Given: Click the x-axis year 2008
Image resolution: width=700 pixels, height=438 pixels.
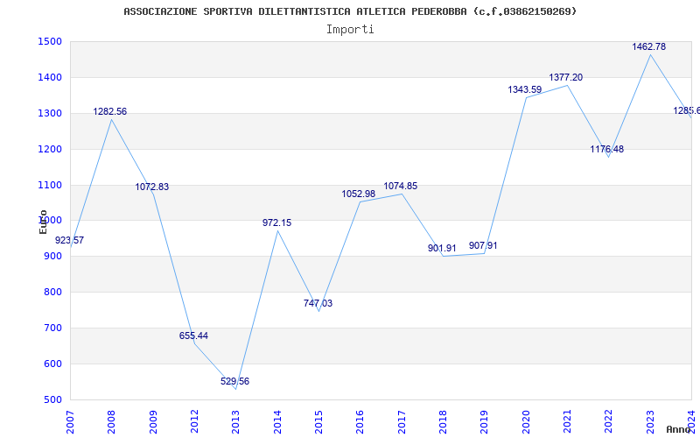Looking at the screenshot, I should point(112,422).
